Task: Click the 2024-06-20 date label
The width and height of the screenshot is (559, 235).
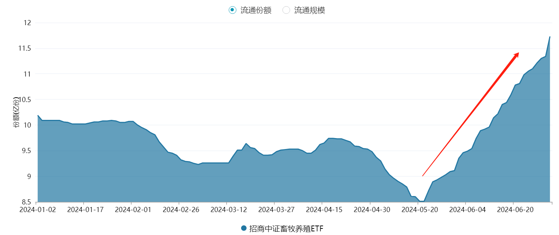Action: coord(513,209)
